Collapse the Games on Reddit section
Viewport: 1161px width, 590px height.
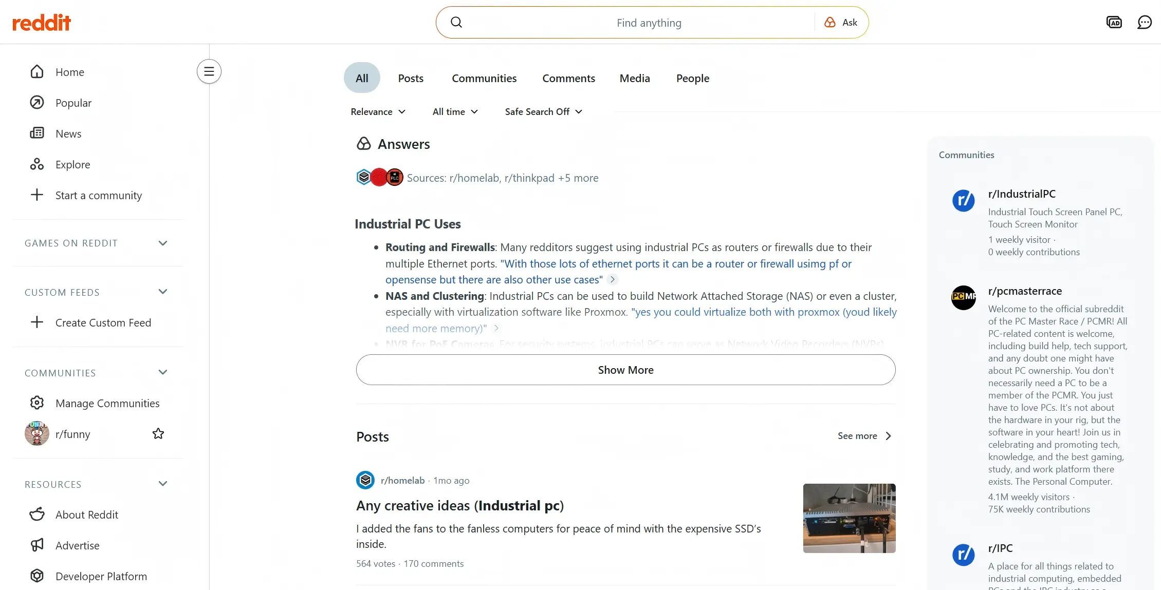point(163,243)
